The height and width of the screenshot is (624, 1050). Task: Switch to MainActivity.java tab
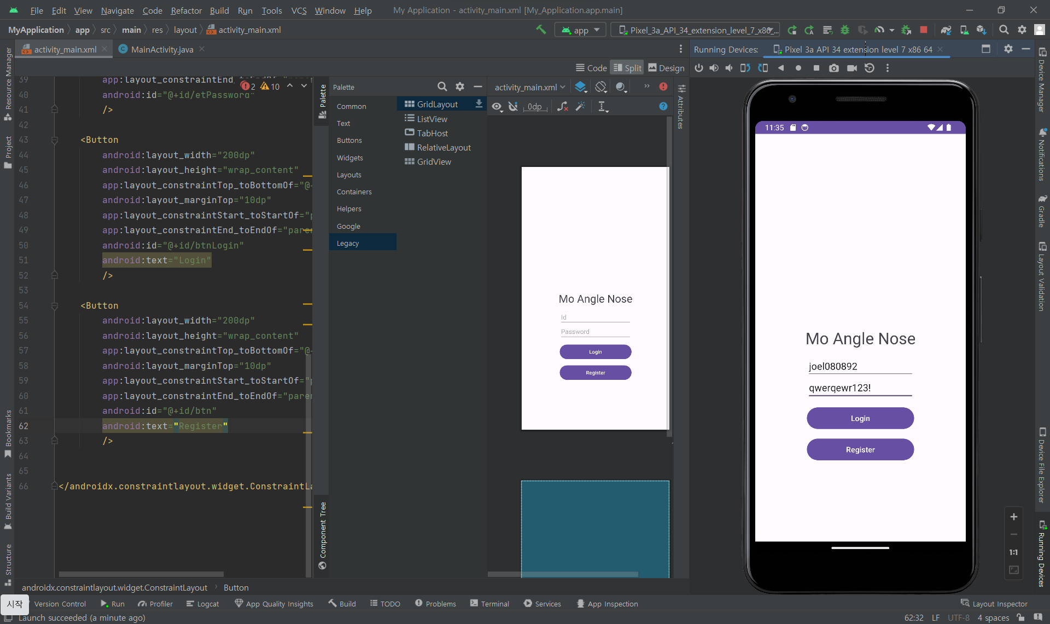coord(161,49)
